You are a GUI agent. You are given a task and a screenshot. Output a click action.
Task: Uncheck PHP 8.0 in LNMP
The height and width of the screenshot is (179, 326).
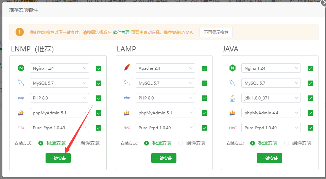point(99,98)
